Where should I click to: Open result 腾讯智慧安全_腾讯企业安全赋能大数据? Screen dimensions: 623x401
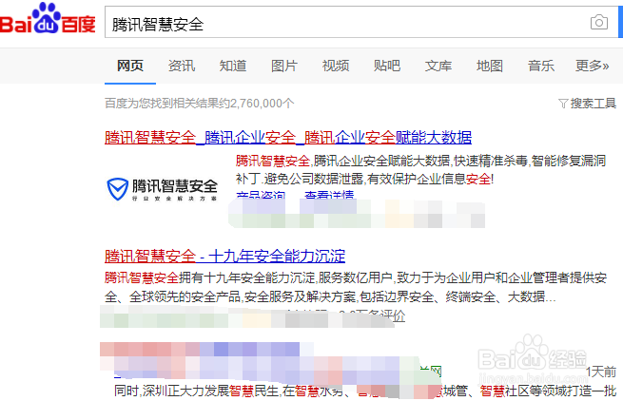[288, 138]
